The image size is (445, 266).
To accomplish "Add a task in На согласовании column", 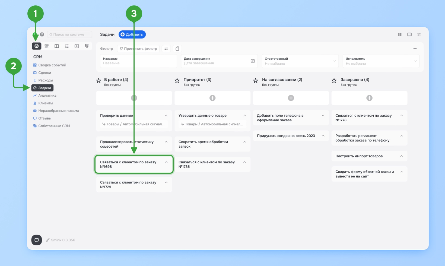I will click(x=291, y=98).
